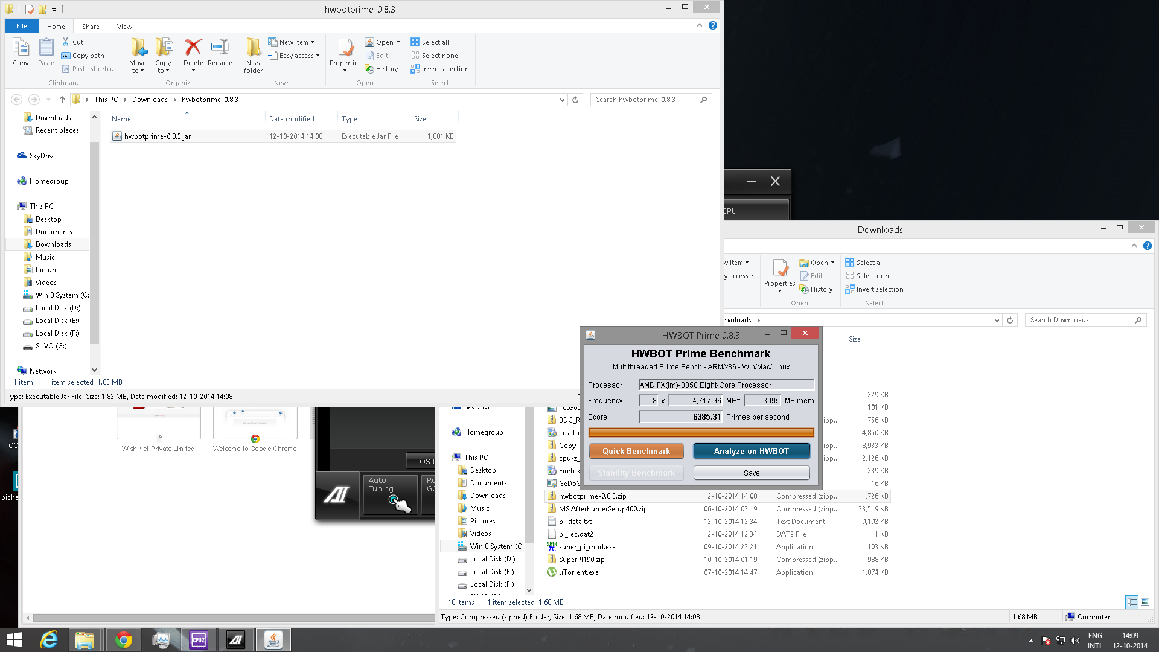
Task: Expand the New item dropdown
Action: [x=291, y=42]
